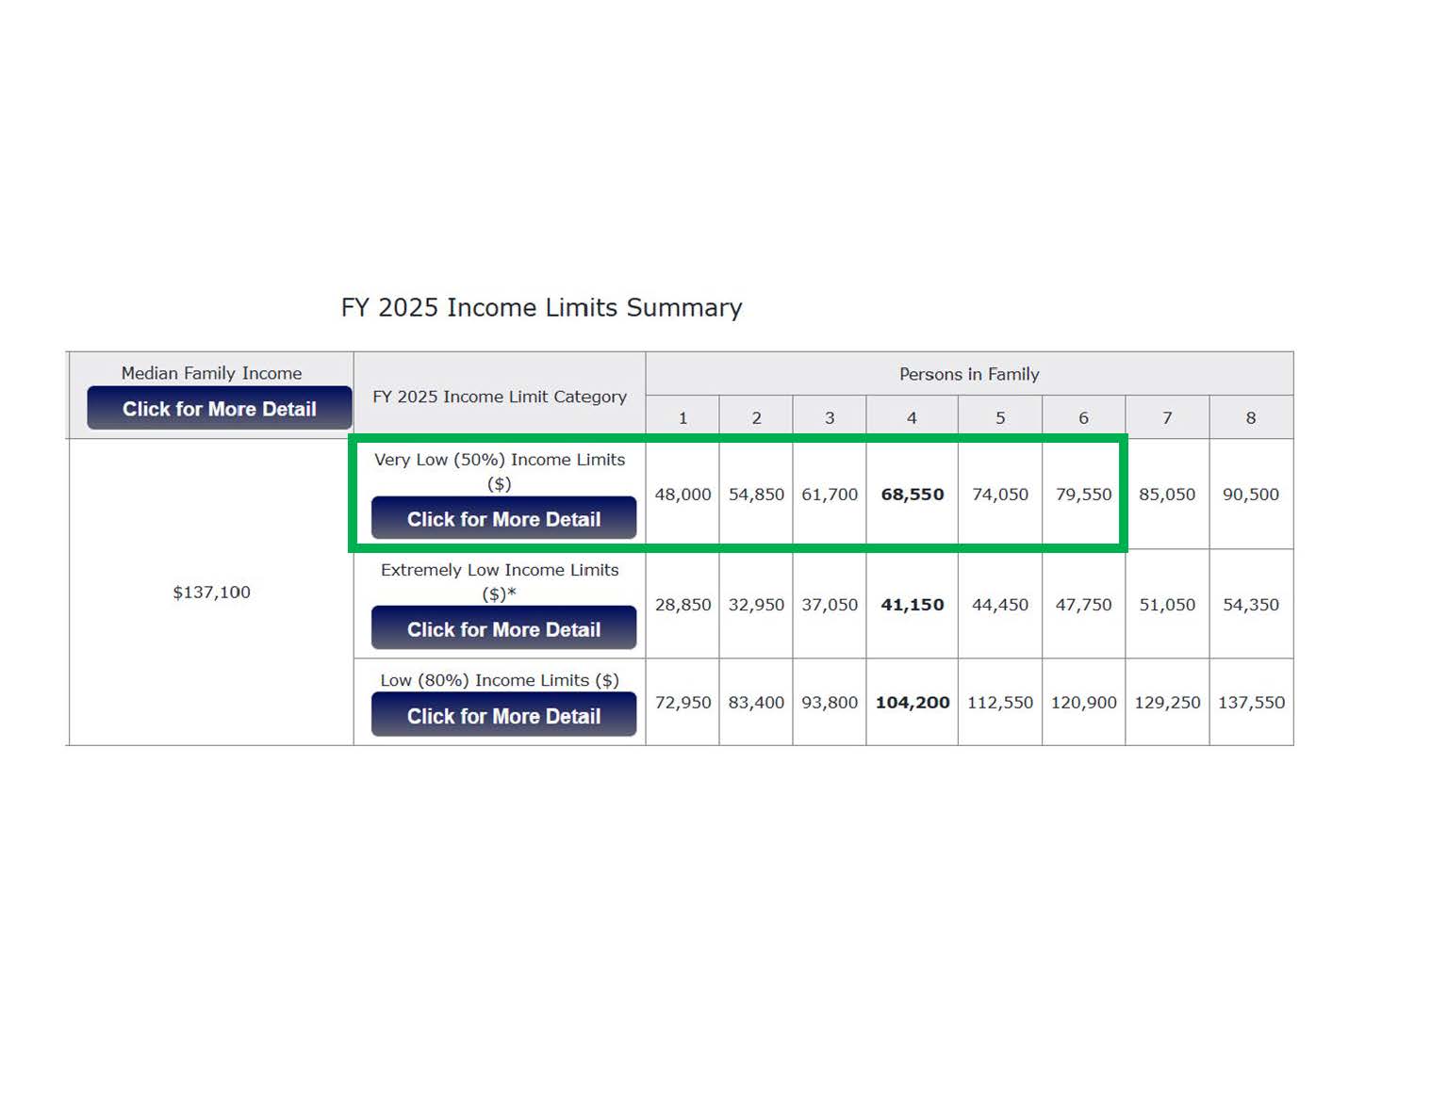
Task: Click the 28,850 Extremely Low income cell
Action: [x=683, y=605]
